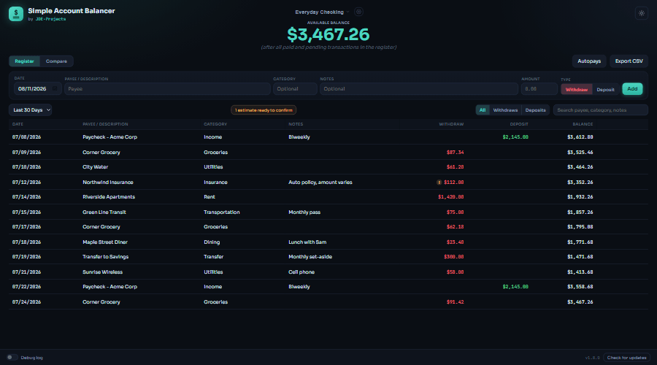Image resolution: width=657 pixels, height=365 pixels.
Task: Click the Add transaction button
Action: coord(632,89)
